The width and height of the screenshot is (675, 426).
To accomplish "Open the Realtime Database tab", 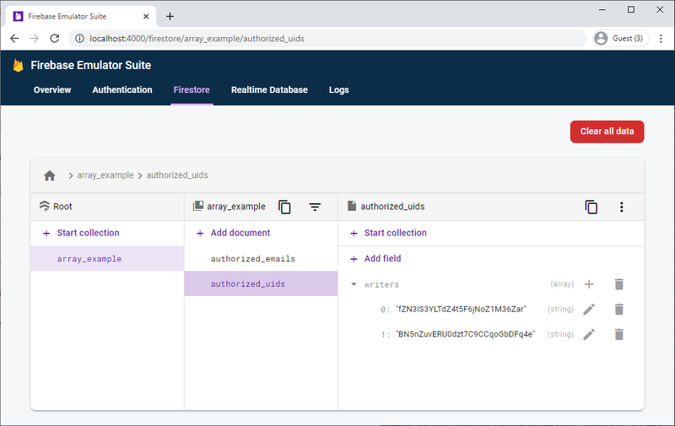I will point(269,90).
